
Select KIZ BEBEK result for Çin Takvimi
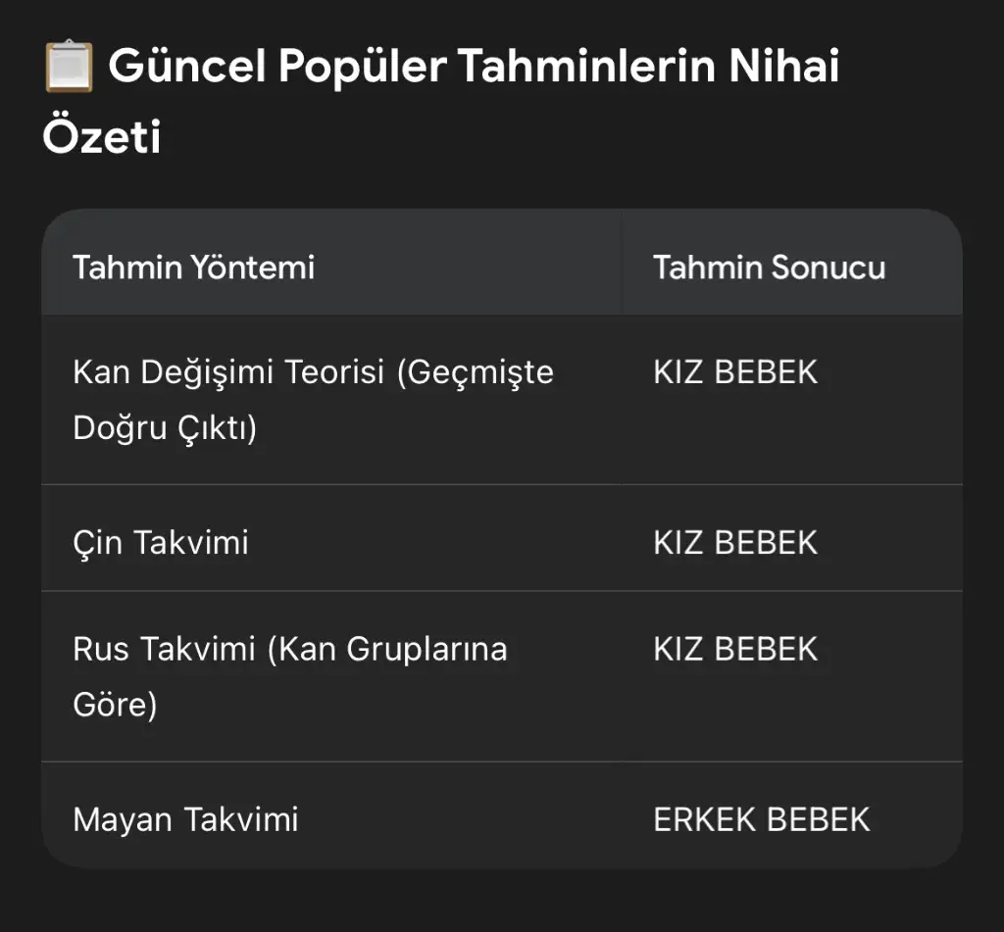[x=735, y=542]
